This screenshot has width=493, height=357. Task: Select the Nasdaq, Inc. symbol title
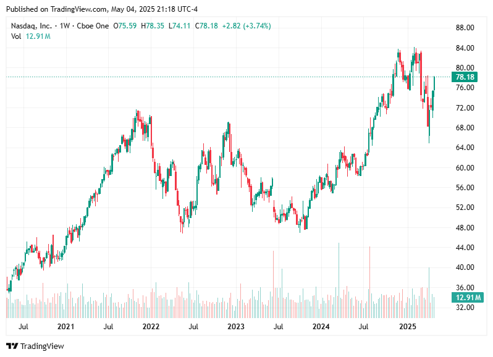(x=31, y=26)
